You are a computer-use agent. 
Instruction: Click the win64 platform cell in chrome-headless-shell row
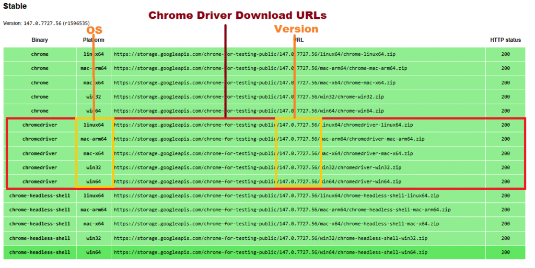pos(94,252)
